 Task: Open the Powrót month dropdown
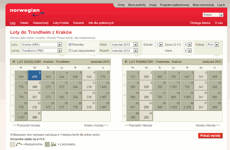point(124,51)
